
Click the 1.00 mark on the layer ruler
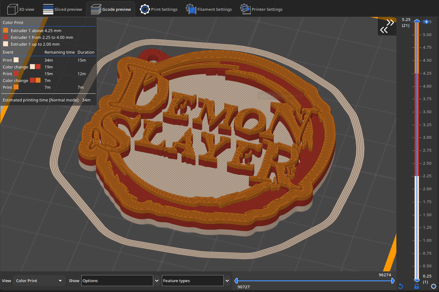click(x=427, y=240)
